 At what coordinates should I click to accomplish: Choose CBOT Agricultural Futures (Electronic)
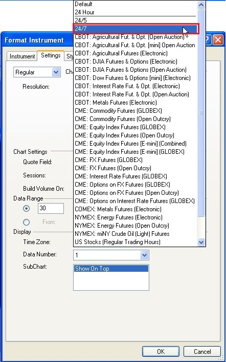point(135,53)
